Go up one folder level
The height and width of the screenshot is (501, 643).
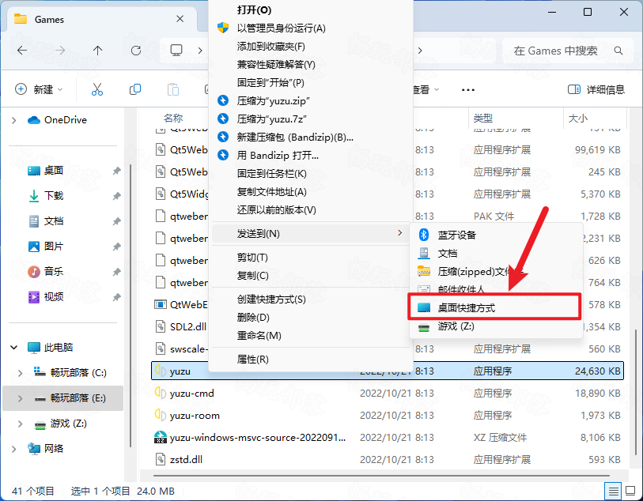[97, 51]
